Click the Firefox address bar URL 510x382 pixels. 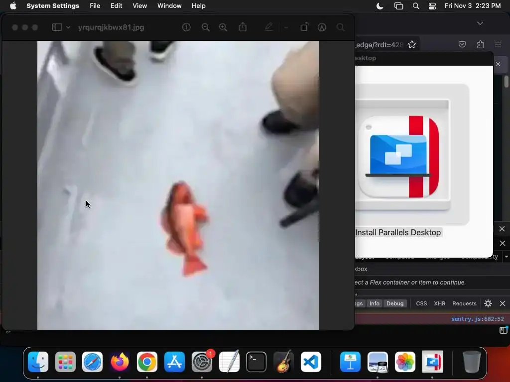coord(379,45)
